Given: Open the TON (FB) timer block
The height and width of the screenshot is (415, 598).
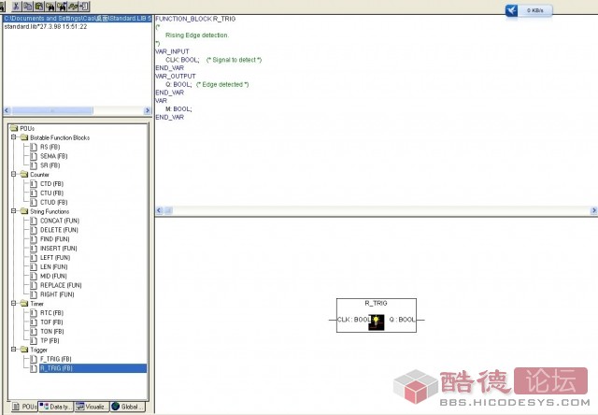Looking at the screenshot, I should click(x=51, y=331).
